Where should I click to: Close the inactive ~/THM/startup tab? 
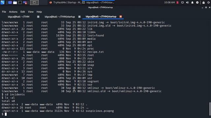[79, 17]
